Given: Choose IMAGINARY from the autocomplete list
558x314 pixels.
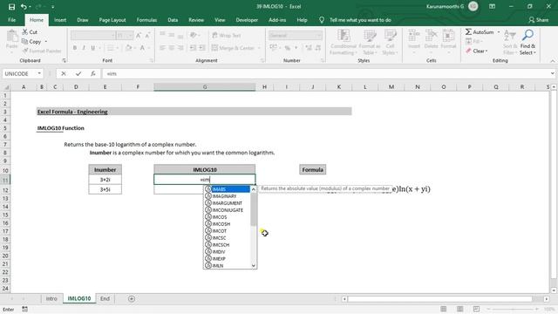Looking at the screenshot, I should 228,196.
